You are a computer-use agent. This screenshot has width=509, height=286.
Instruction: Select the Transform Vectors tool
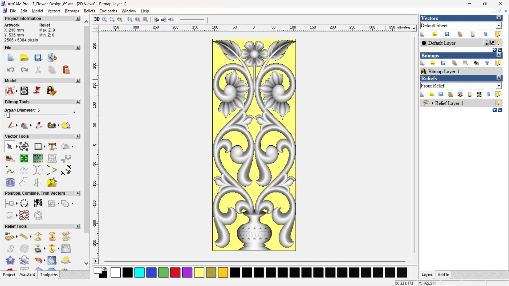coord(23,146)
